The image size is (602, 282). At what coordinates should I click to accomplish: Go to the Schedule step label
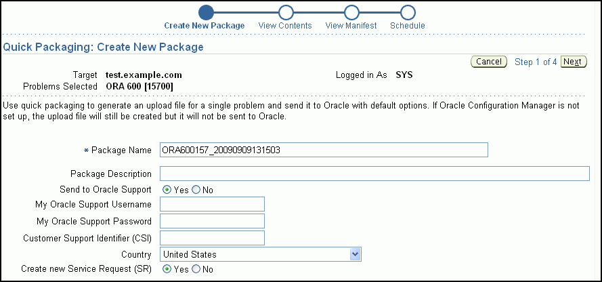(x=407, y=26)
